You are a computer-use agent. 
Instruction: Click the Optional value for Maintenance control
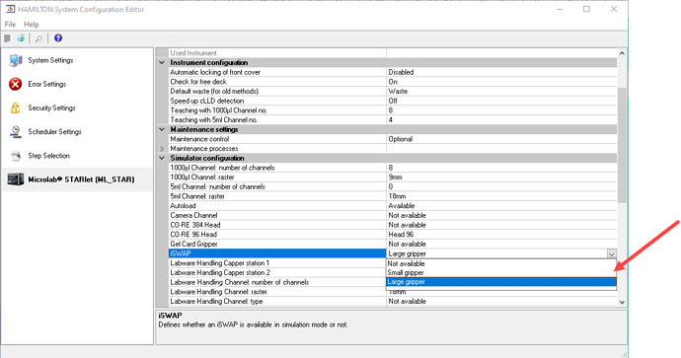click(x=501, y=139)
